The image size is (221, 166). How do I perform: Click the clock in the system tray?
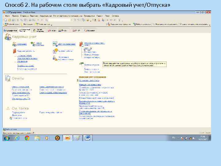pos(203,138)
